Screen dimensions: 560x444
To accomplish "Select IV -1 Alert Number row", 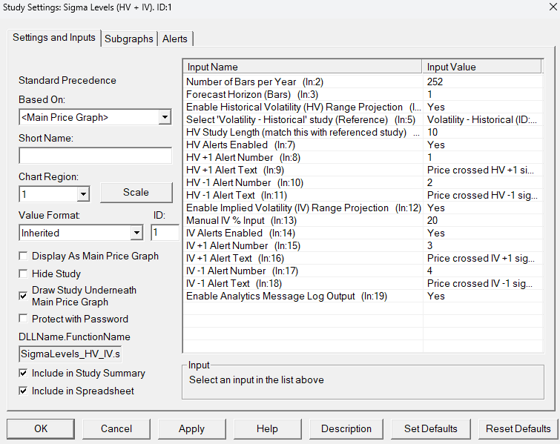I will pos(363,271).
